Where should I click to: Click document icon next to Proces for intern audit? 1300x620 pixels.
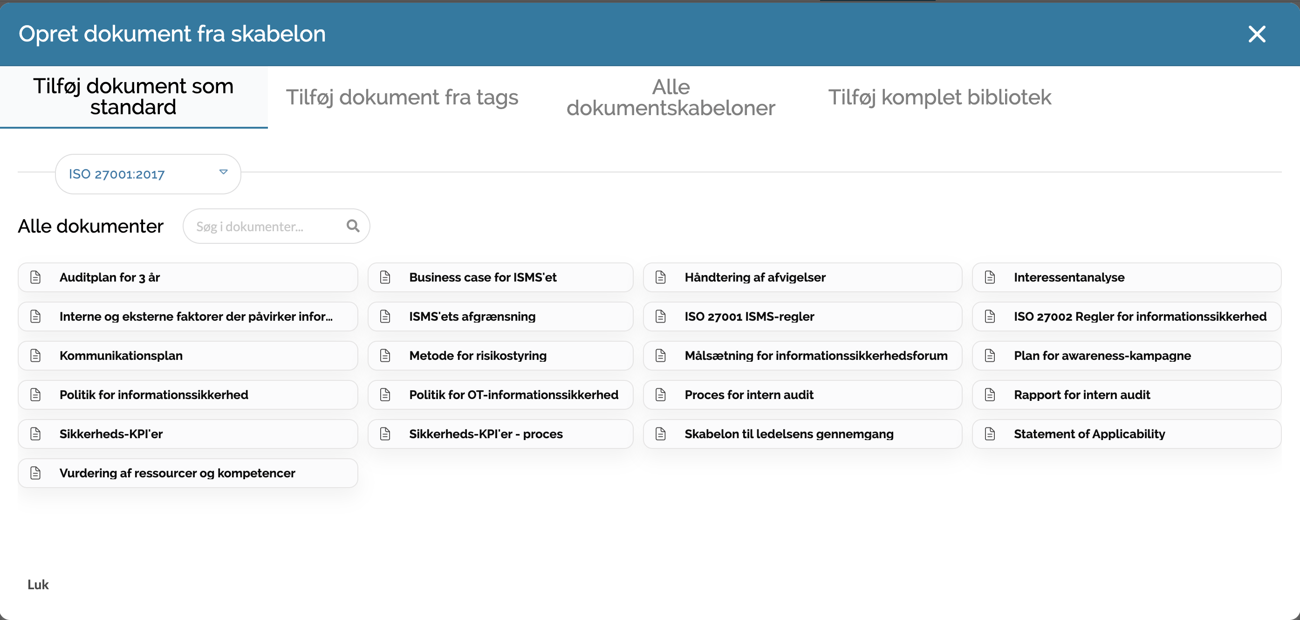660,395
